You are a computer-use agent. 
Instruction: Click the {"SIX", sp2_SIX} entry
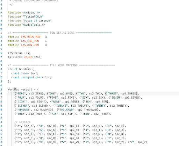[x=92, y=98]
